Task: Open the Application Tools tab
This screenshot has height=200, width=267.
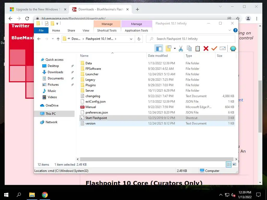Action: (136, 30)
